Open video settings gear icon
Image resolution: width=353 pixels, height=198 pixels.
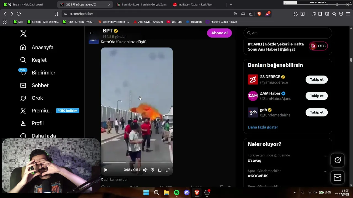coord(152,170)
